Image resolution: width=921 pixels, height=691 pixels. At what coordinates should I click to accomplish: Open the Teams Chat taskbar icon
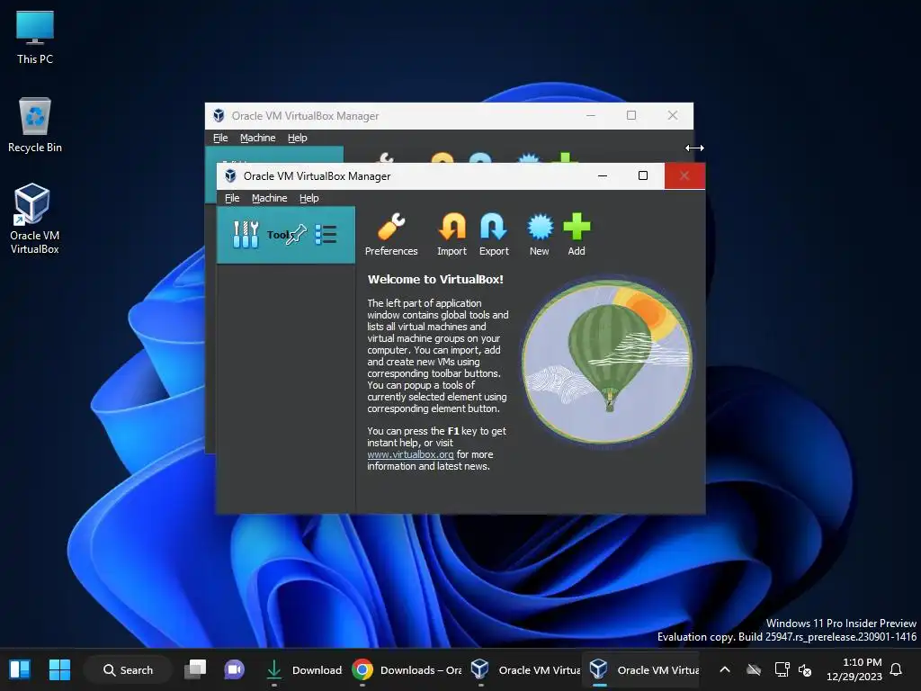point(234,669)
